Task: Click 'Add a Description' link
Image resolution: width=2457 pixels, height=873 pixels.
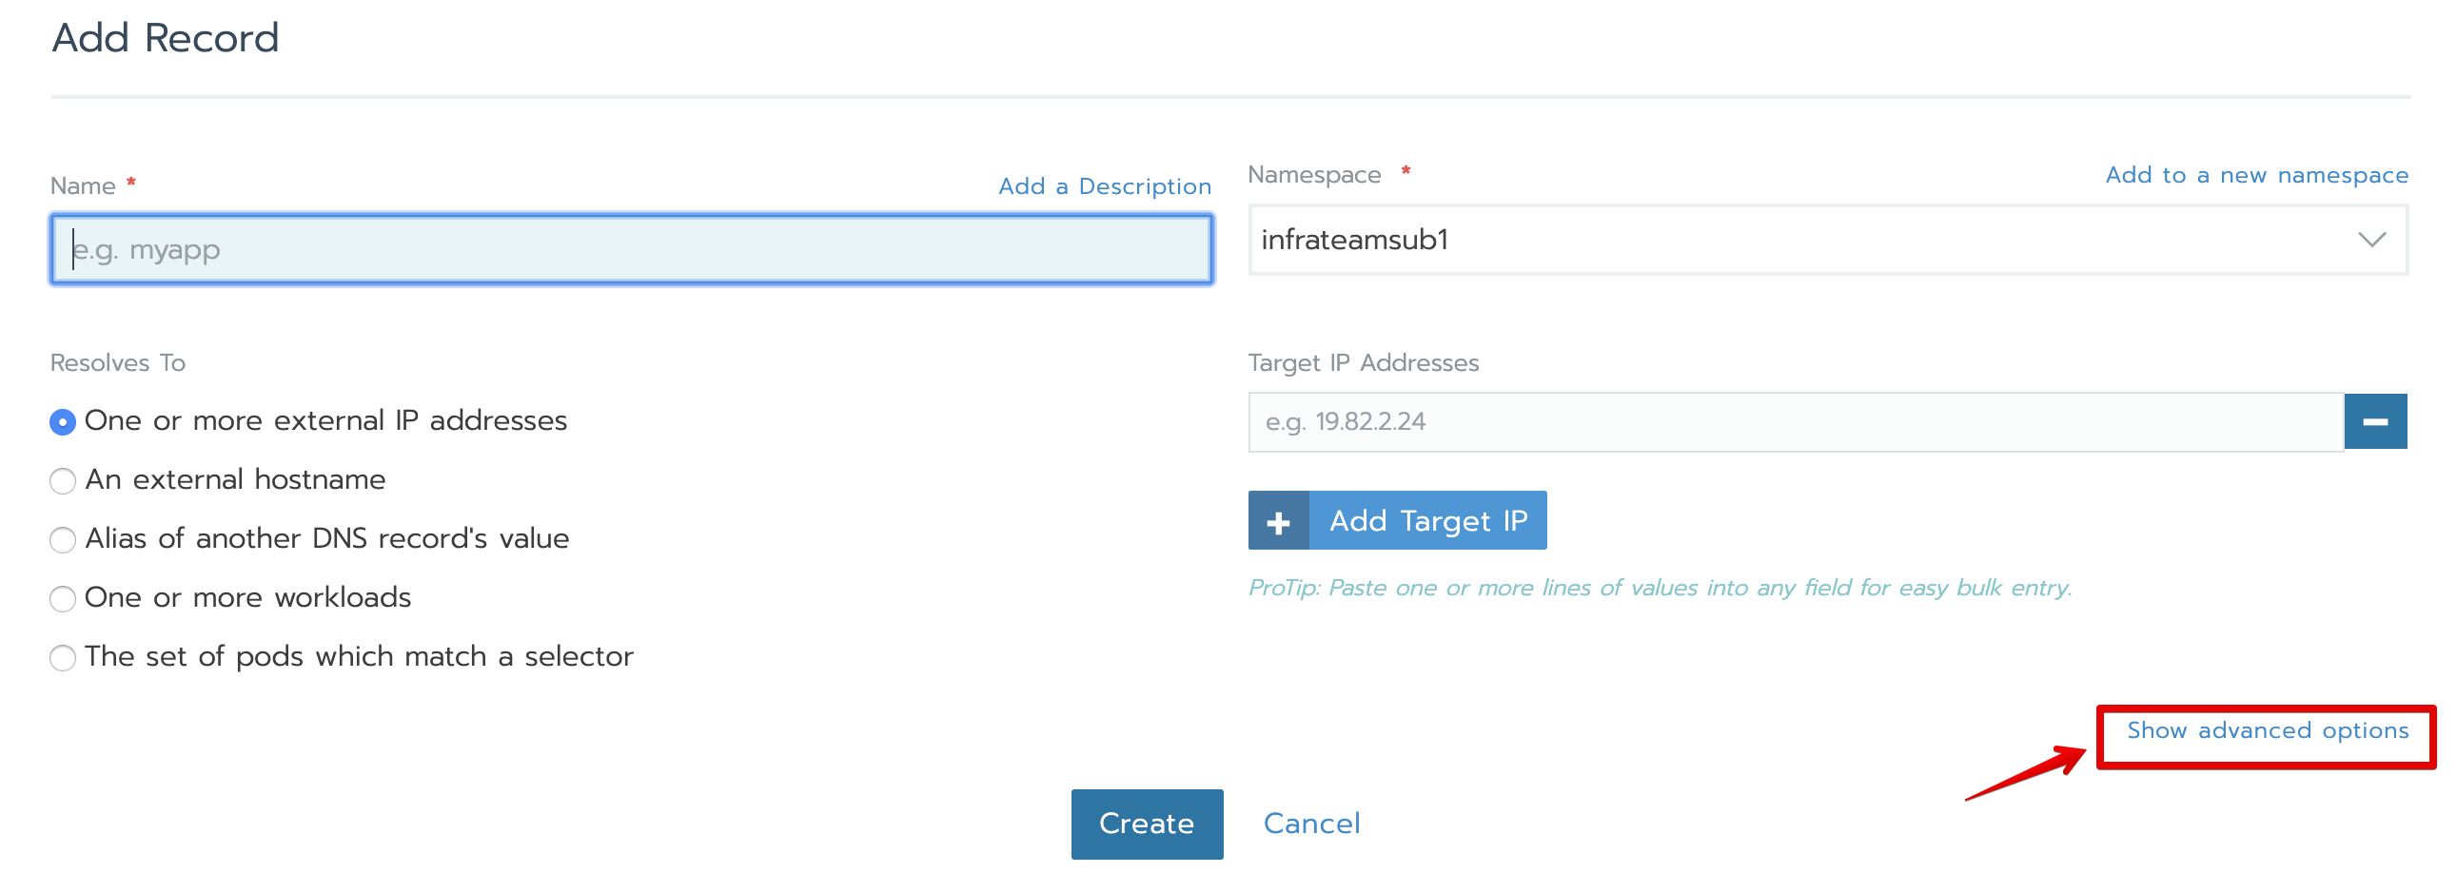Action: point(1105,185)
